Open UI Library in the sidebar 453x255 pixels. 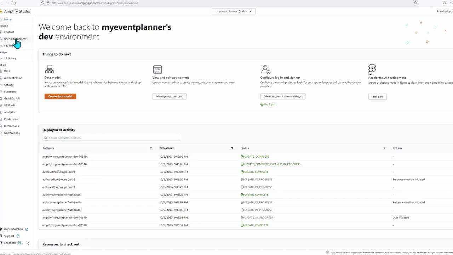(x=10, y=58)
